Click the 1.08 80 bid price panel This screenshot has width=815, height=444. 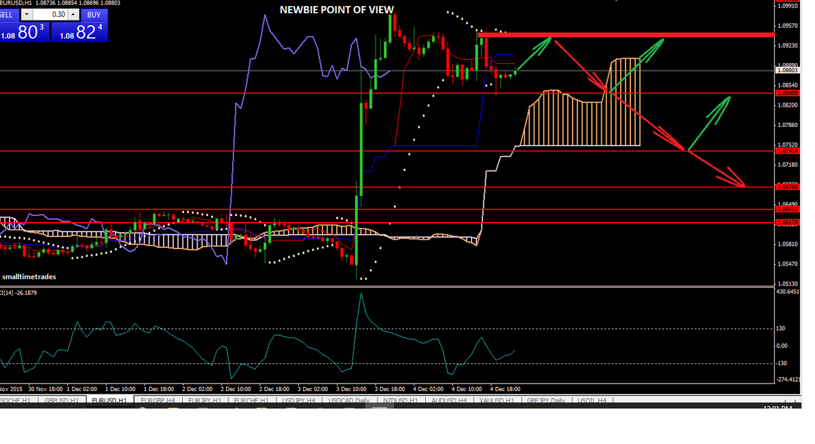point(24,32)
